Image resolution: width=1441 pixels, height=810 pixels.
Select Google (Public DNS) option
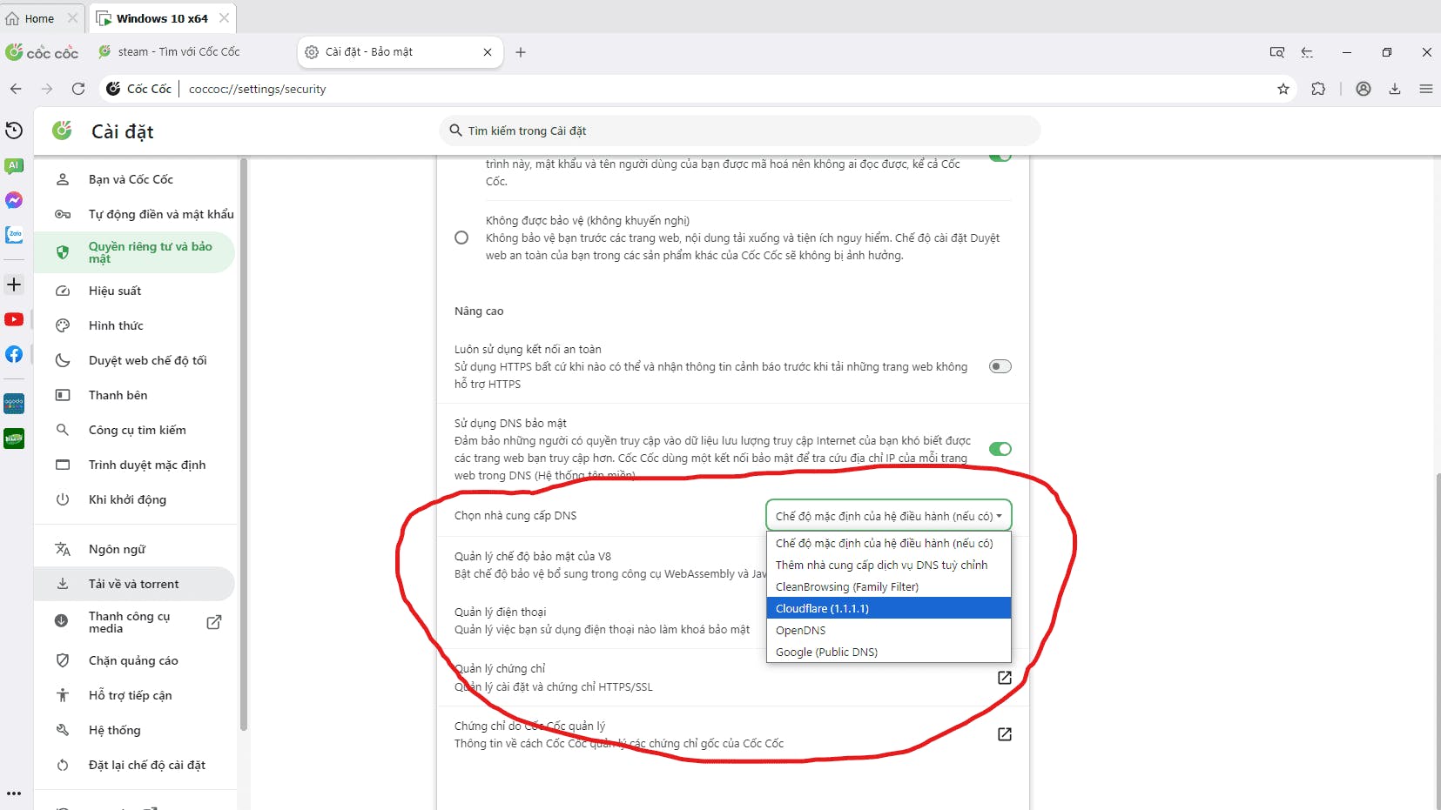click(x=889, y=652)
